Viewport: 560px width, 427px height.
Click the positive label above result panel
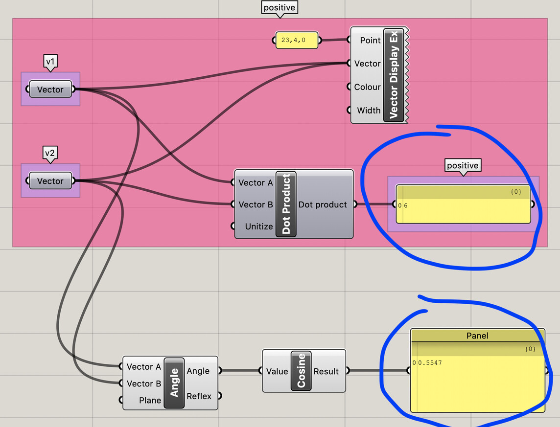point(463,165)
